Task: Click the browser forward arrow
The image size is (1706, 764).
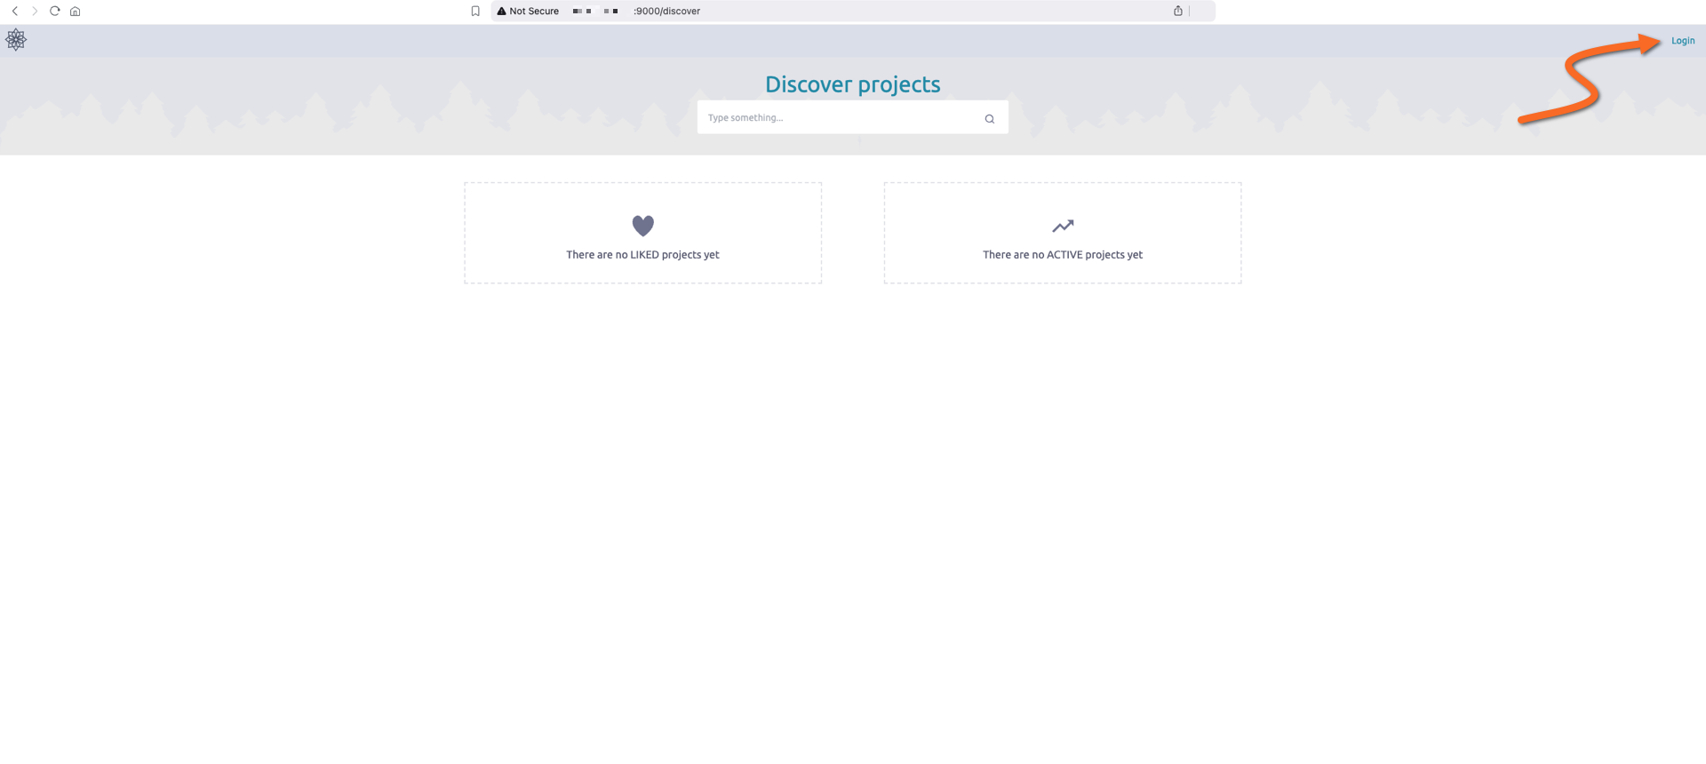Action: [x=35, y=12]
